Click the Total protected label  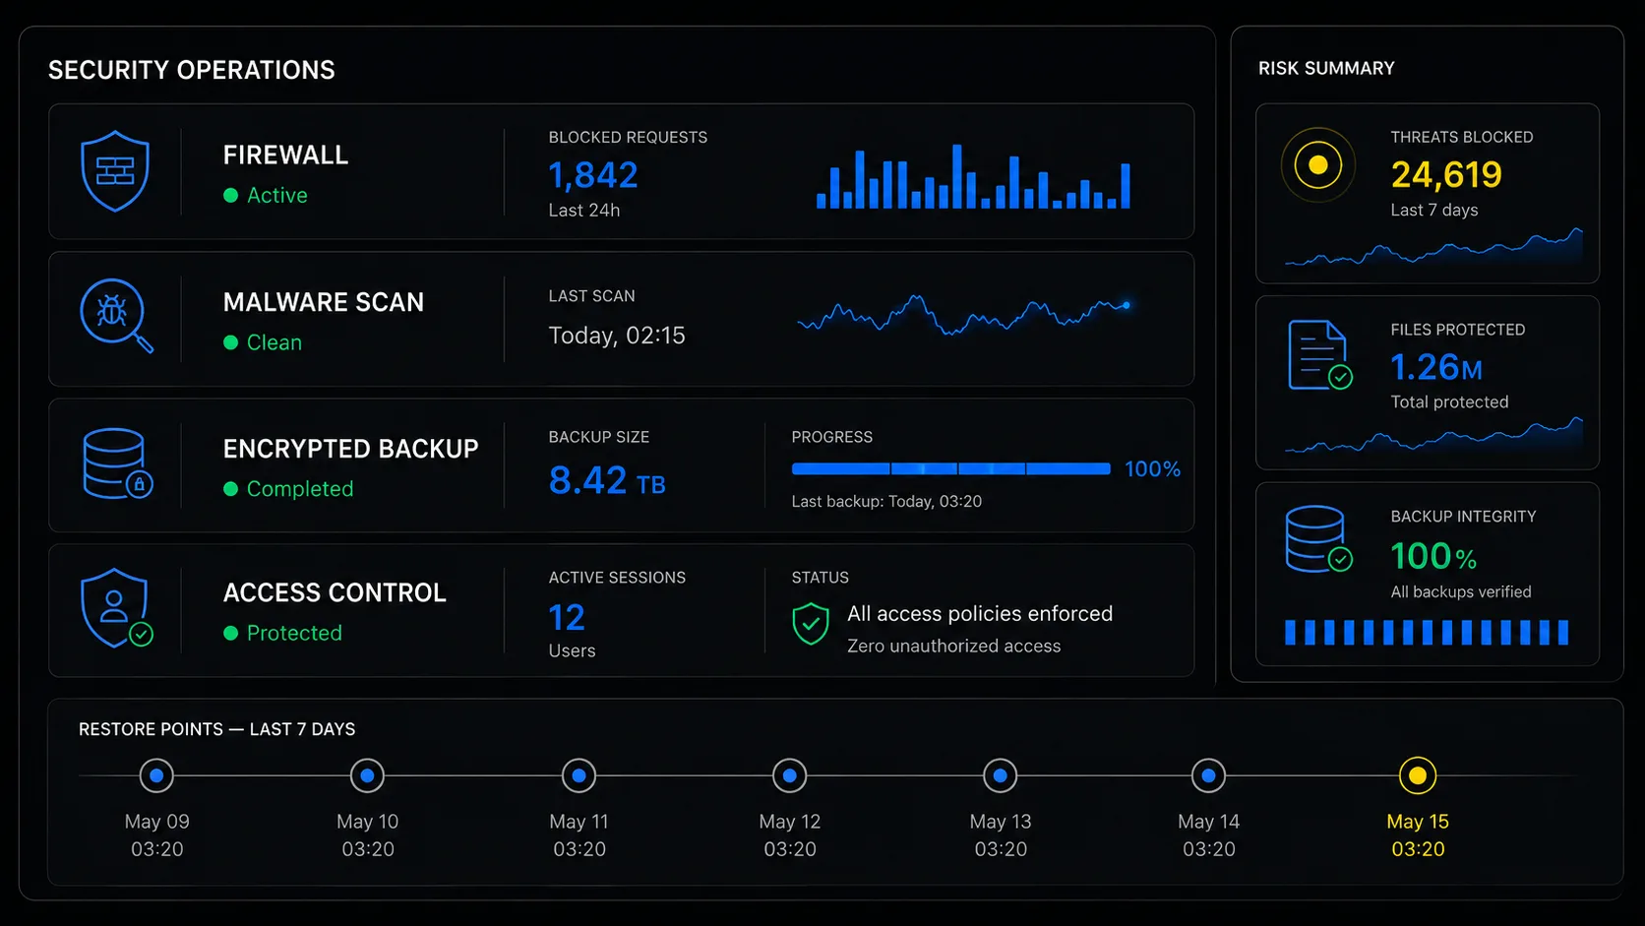[1449, 402]
